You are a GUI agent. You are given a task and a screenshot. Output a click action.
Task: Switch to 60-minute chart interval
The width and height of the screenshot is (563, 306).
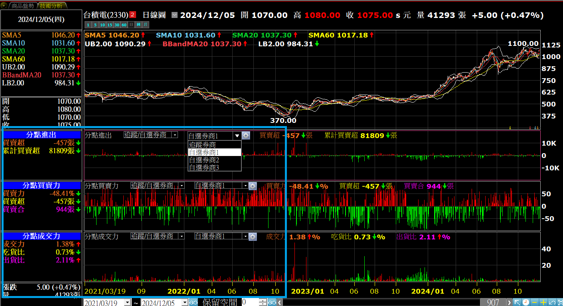[124, 25]
